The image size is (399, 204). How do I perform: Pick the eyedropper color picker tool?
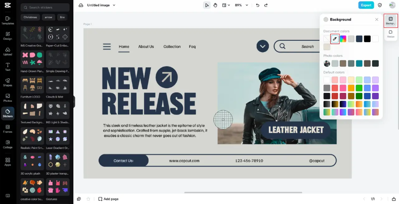(335, 39)
